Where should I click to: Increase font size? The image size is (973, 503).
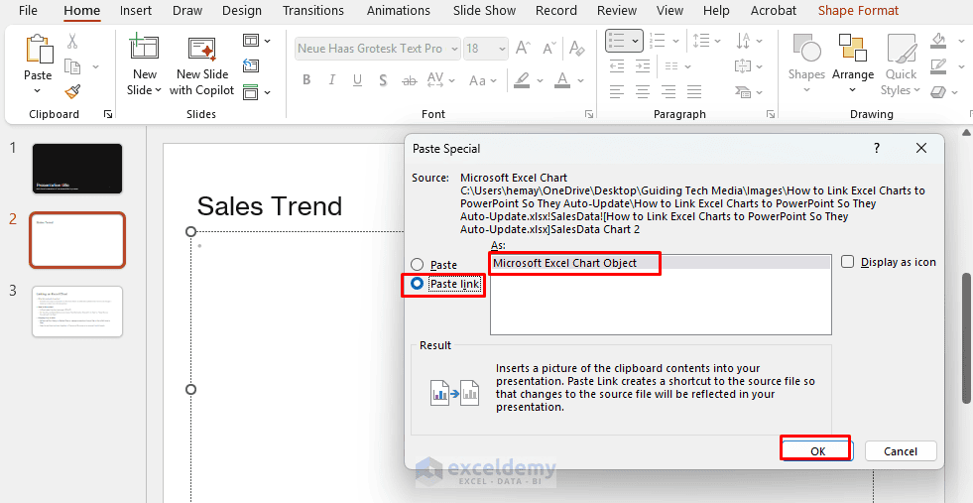[x=523, y=48]
